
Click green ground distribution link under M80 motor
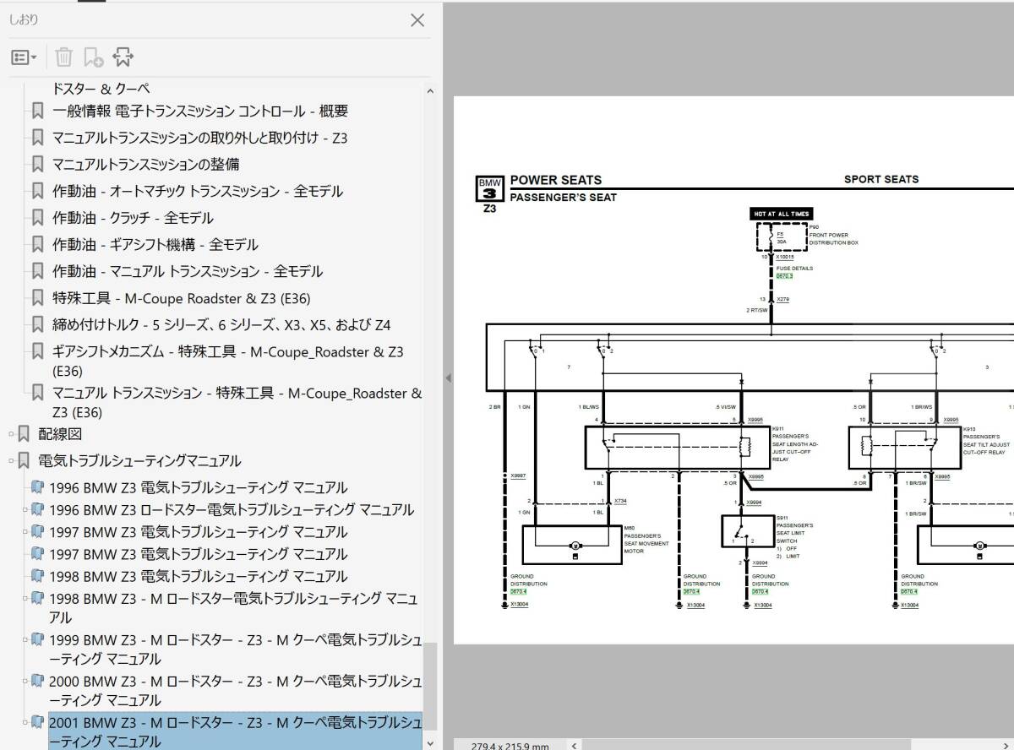tap(518, 591)
